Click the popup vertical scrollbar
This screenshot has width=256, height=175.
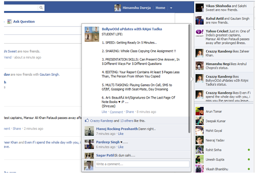pos(189,78)
